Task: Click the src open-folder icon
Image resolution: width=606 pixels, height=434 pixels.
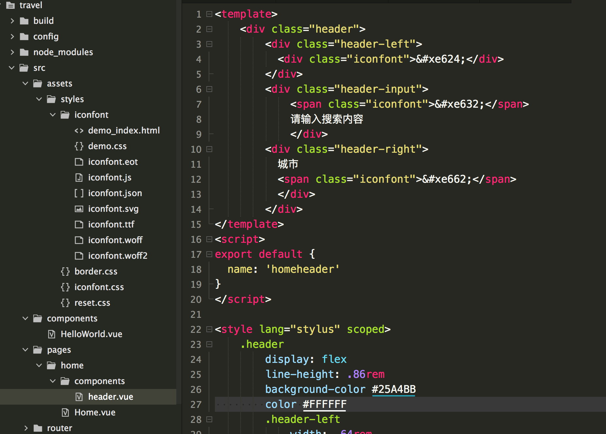Action: 24,68
